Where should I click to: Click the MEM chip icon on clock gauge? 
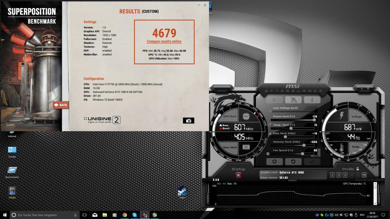pos(246,147)
